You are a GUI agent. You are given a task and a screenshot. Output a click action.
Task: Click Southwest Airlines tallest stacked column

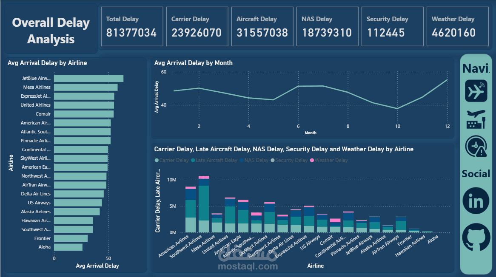click(x=204, y=204)
